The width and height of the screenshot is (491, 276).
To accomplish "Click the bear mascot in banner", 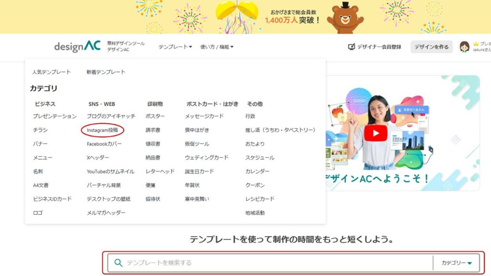I will pyautogui.click(x=345, y=17).
